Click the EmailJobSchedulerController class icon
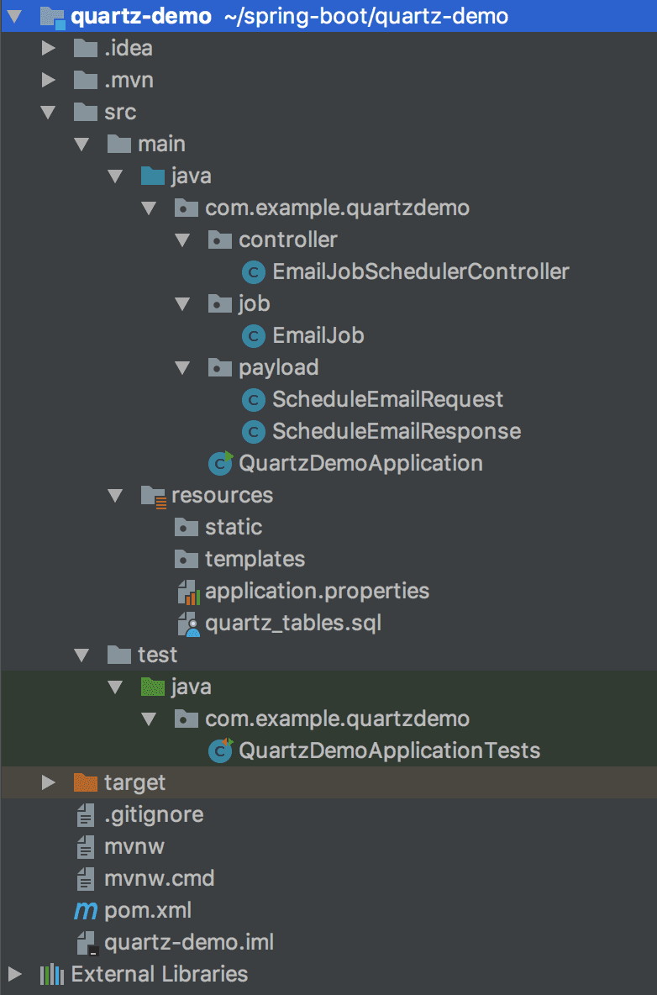Screen dimensions: 657x995 pos(253,271)
